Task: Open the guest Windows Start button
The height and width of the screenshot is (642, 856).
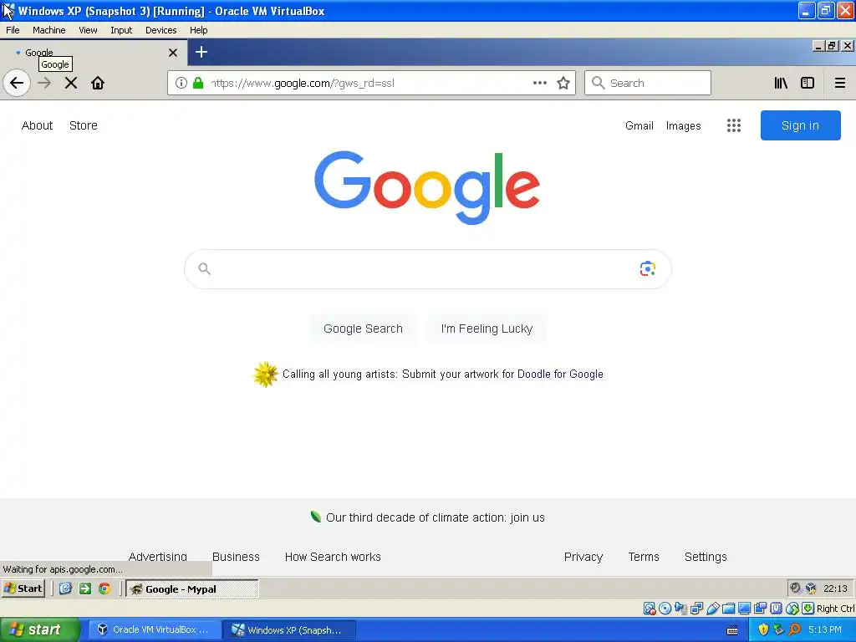Action: click(23, 588)
